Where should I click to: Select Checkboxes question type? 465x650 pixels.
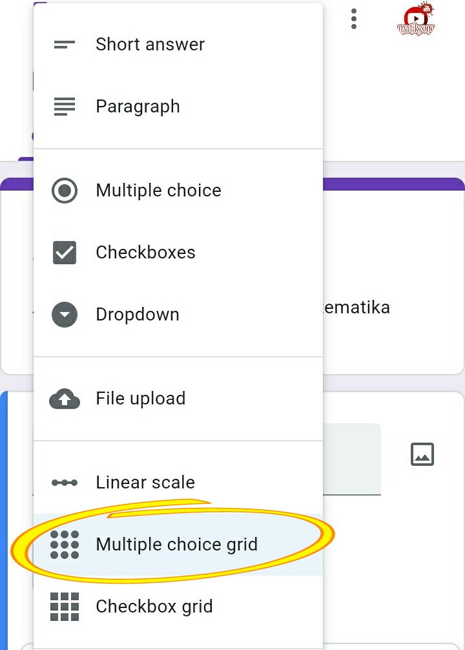click(x=145, y=253)
